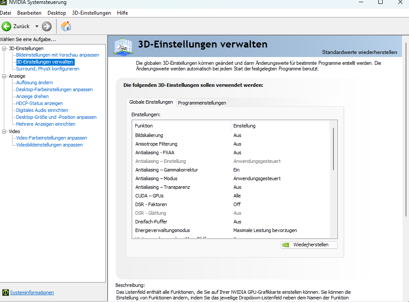Image resolution: width=409 pixels, height=302 pixels.
Task: Select the Antialiasing – Modus row
Action: (x=231, y=178)
